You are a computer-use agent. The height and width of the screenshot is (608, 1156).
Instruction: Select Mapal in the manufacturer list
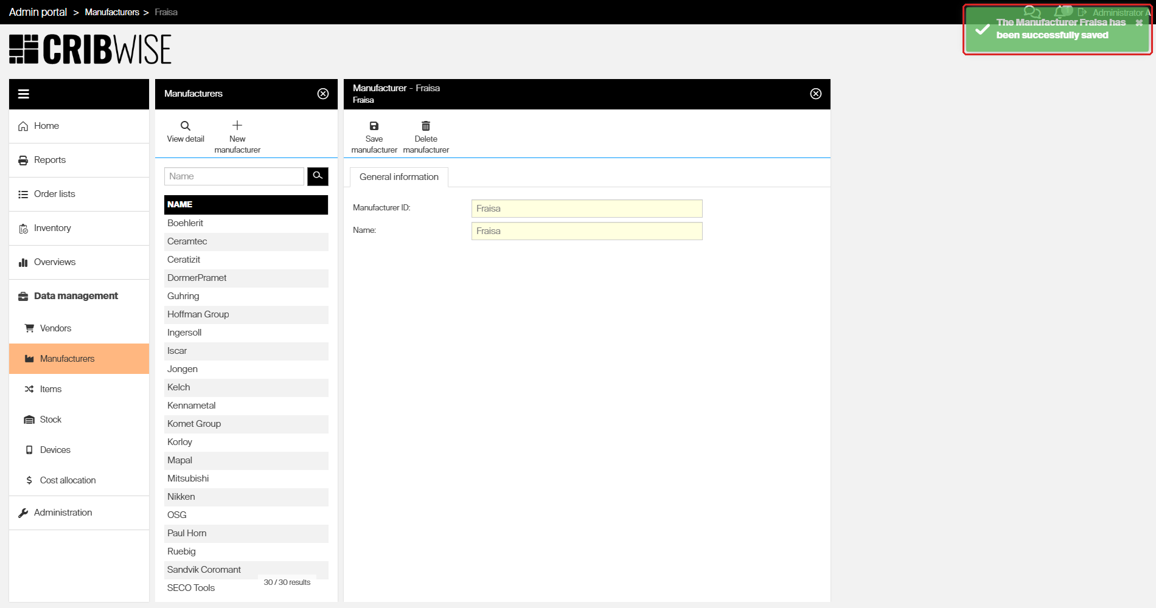click(x=246, y=461)
